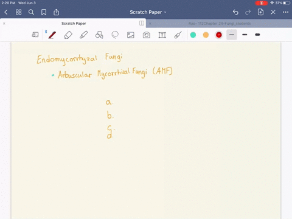Select the Shapes tool
The height and width of the screenshot is (219, 292).
pyautogui.click(x=99, y=35)
